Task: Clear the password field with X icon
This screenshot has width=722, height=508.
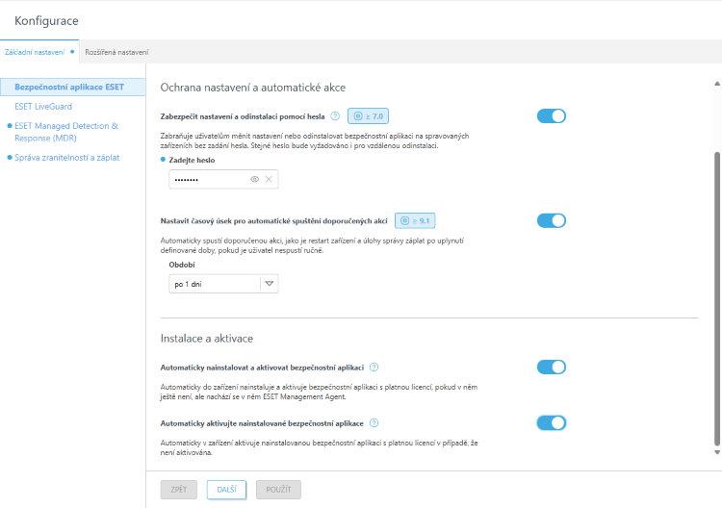Action: (x=270, y=179)
